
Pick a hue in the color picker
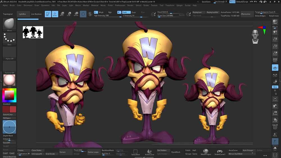9,95
